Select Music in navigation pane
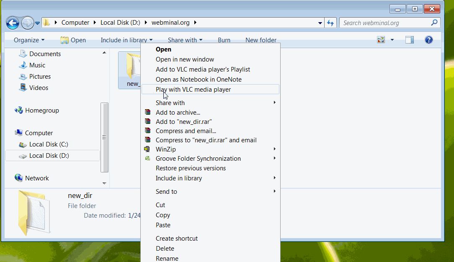This screenshot has width=454, height=262. pos(32,65)
